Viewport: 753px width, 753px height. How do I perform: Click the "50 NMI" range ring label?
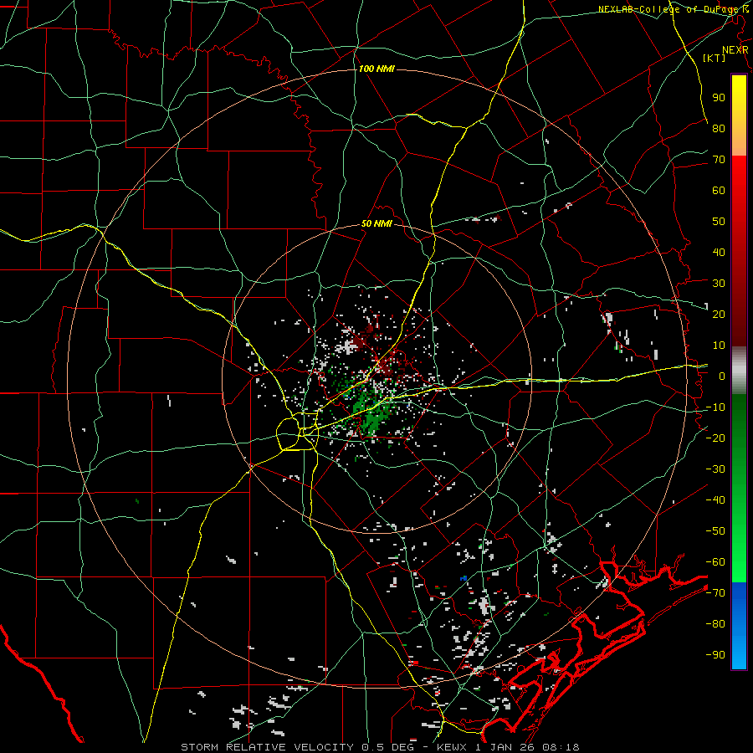[x=376, y=223]
